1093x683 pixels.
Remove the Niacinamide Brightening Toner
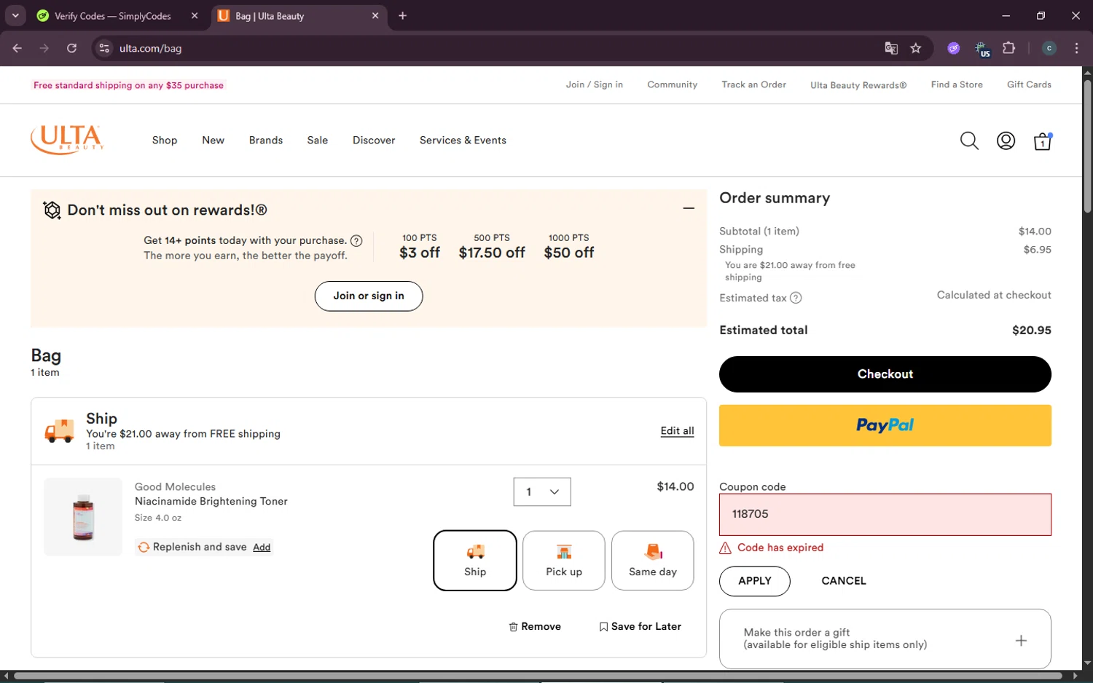pos(535,627)
